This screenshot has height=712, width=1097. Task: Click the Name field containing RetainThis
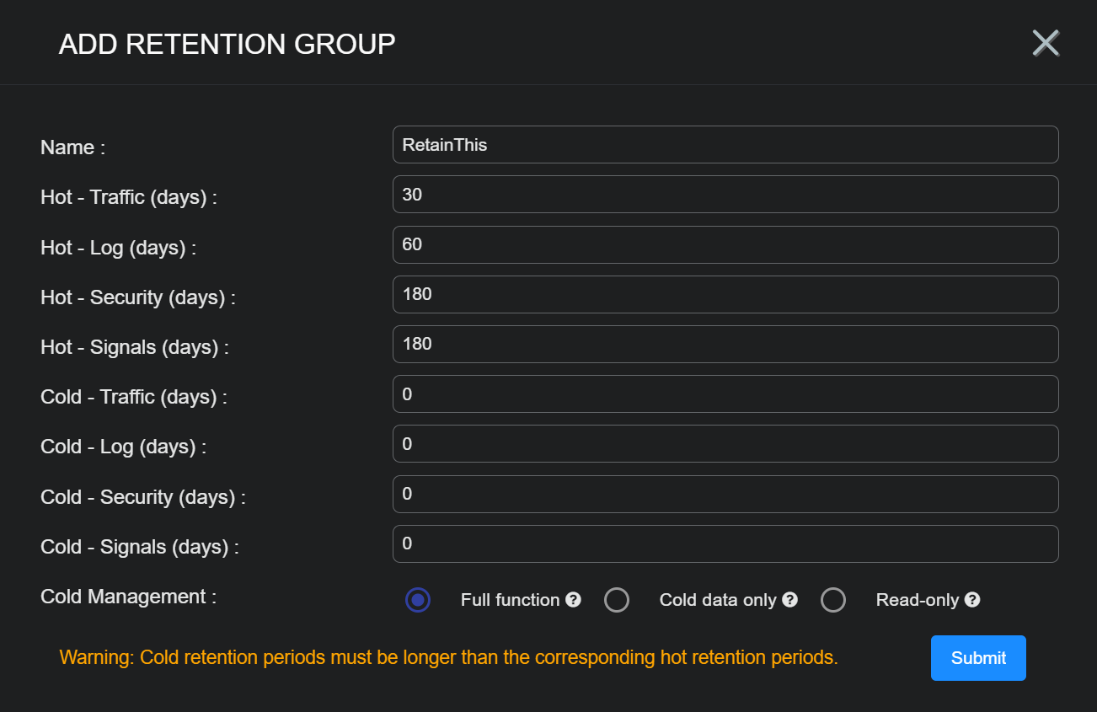[x=725, y=145]
